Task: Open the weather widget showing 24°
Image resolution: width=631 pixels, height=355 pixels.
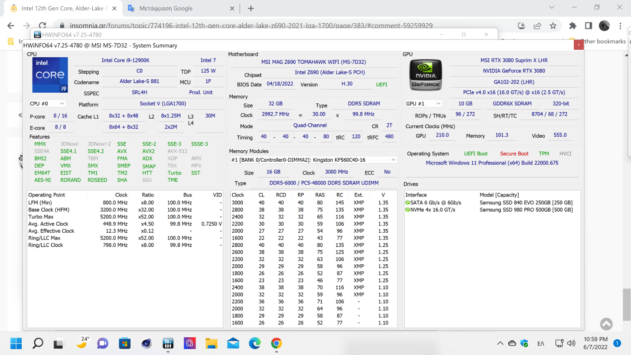Action: click(82, 343)
